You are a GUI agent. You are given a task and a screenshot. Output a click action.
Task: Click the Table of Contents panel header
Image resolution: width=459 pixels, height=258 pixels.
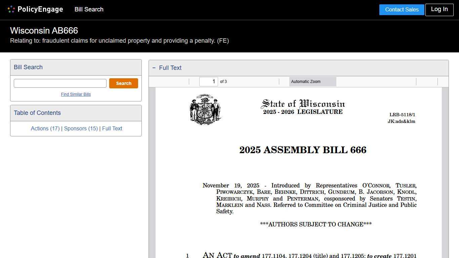37,113
